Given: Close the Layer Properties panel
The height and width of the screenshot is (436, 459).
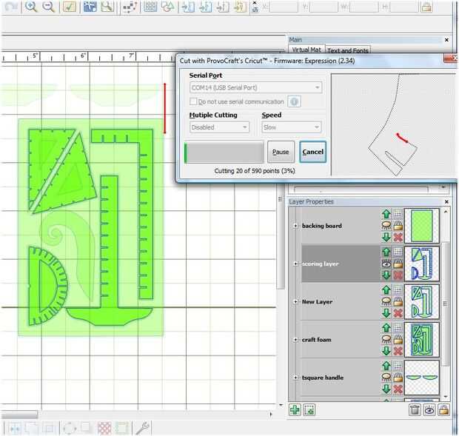Looking at the screenshot, I should coord(446,201).
